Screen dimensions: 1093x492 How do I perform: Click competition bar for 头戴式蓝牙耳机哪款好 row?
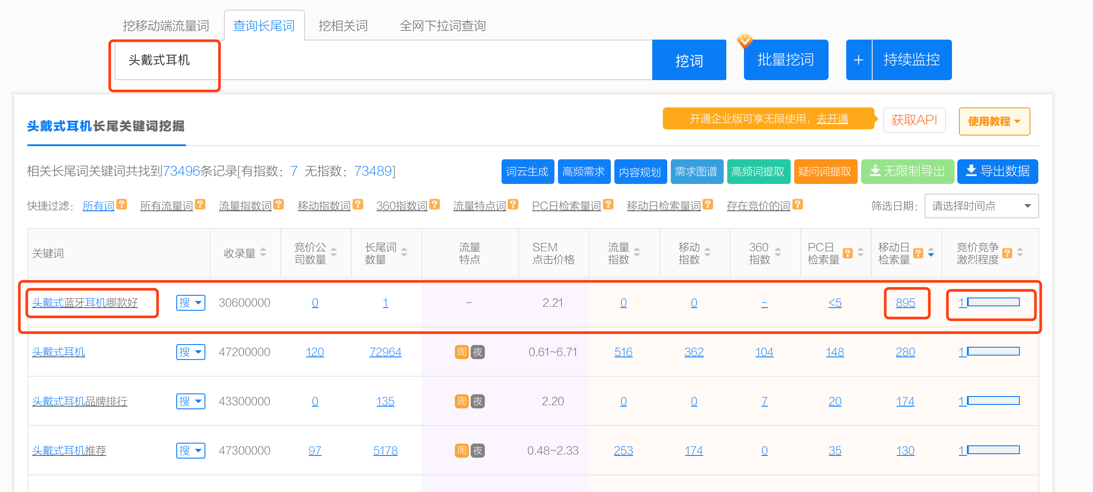tap(993, 302)
